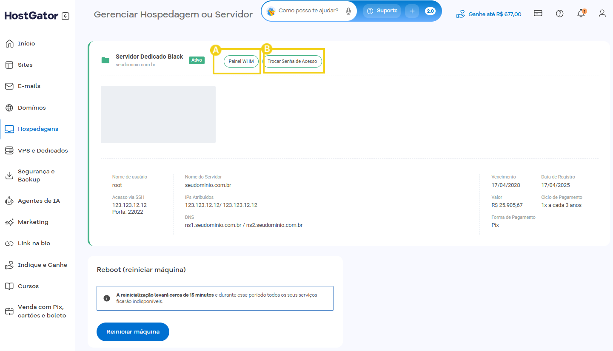The height and width of the screenshot is (351, 613).
Task: Click the Sites layout icon
Action: coord(9,65)
